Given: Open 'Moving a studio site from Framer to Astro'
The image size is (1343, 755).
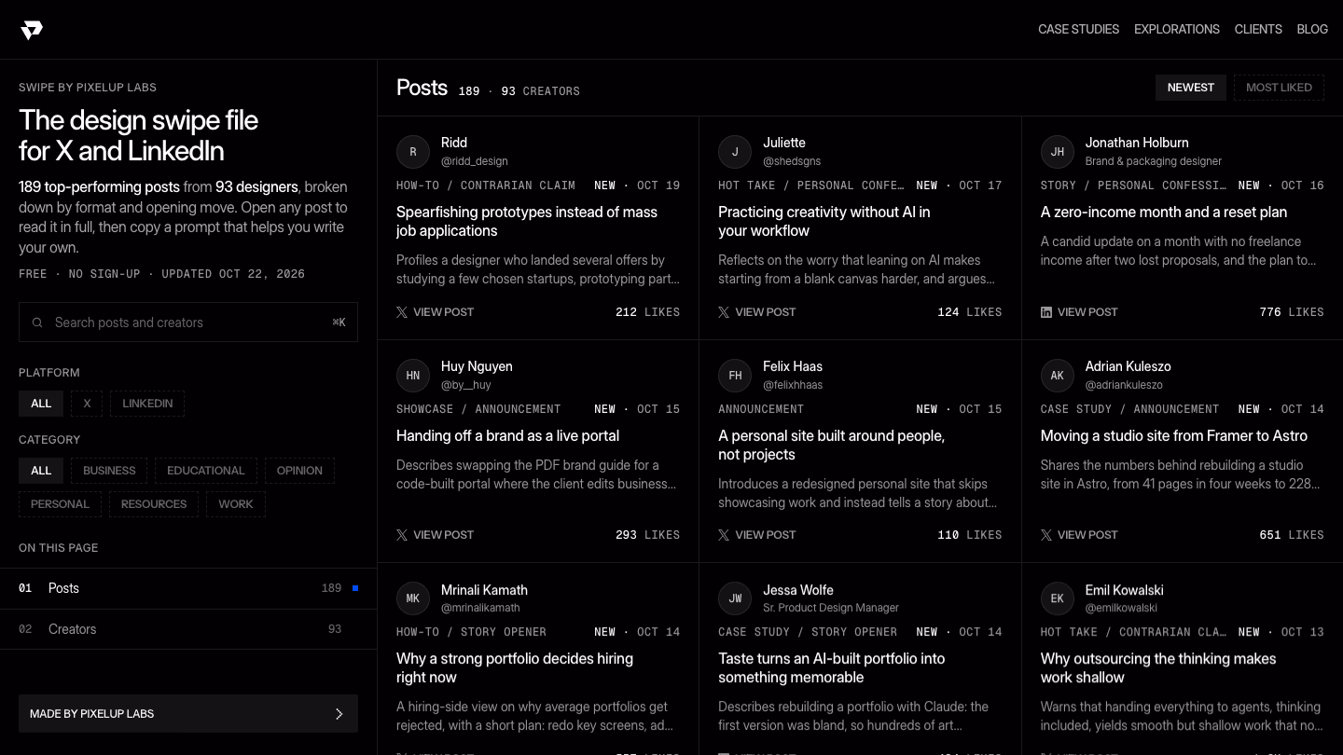Looking at the screenshot, I should click(1173, 436).
